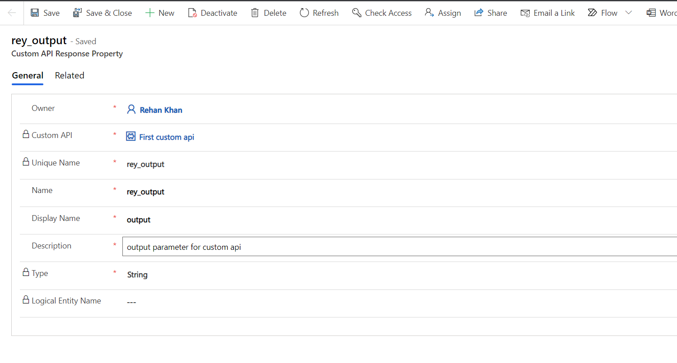Select the General tab

[28, 75]
